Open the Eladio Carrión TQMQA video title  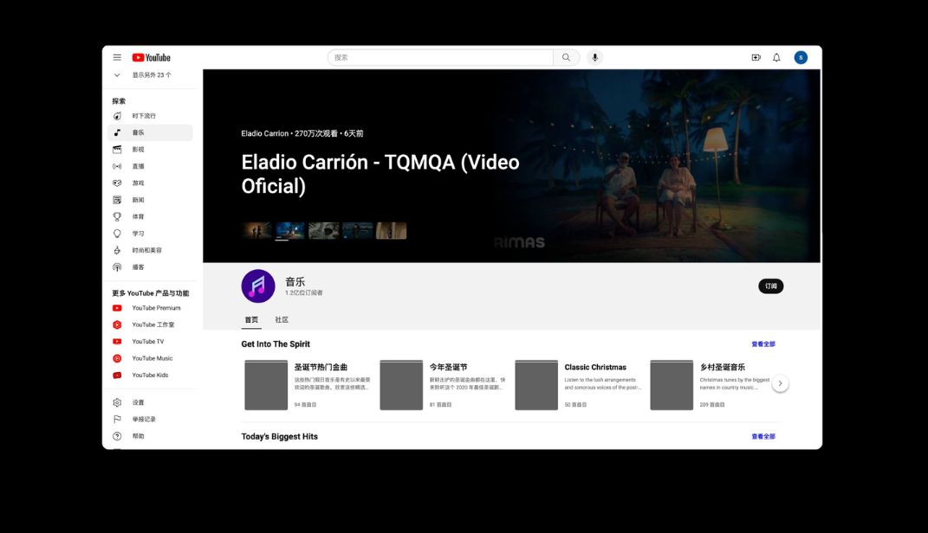click(380, 174)
